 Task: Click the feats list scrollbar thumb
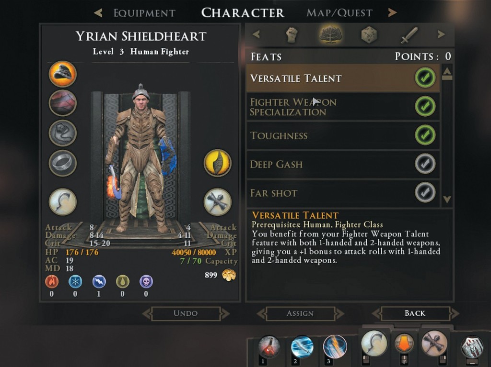447,74
